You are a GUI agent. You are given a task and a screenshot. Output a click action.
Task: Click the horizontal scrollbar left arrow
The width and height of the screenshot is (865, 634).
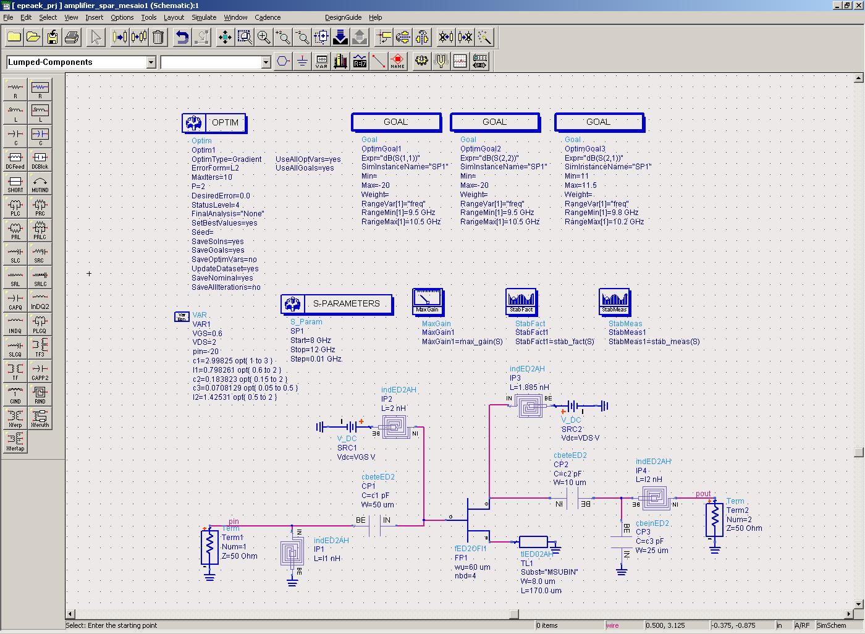tap(70, 614)
